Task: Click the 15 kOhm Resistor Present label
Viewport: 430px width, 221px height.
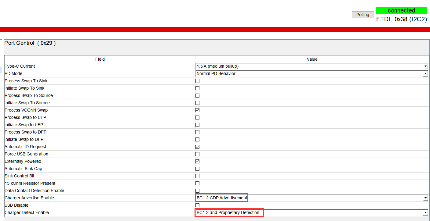Action: [x=30, y=183]
